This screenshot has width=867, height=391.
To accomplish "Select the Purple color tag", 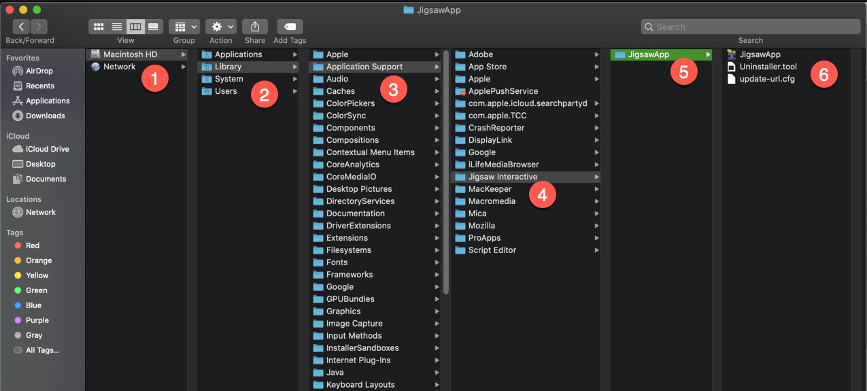I will pos(37,320).
